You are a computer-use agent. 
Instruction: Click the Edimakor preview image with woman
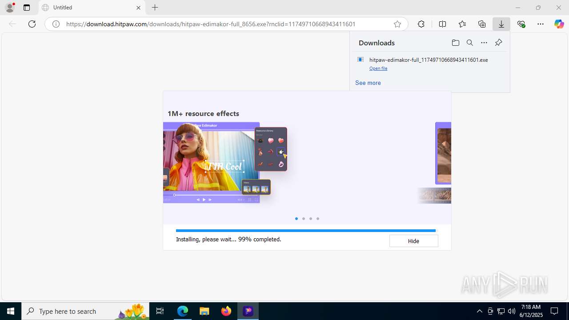click(211, 163)
